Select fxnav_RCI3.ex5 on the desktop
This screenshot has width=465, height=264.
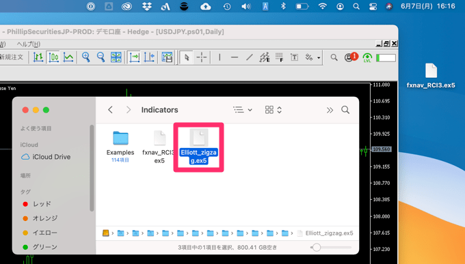(x=431, y=76)
